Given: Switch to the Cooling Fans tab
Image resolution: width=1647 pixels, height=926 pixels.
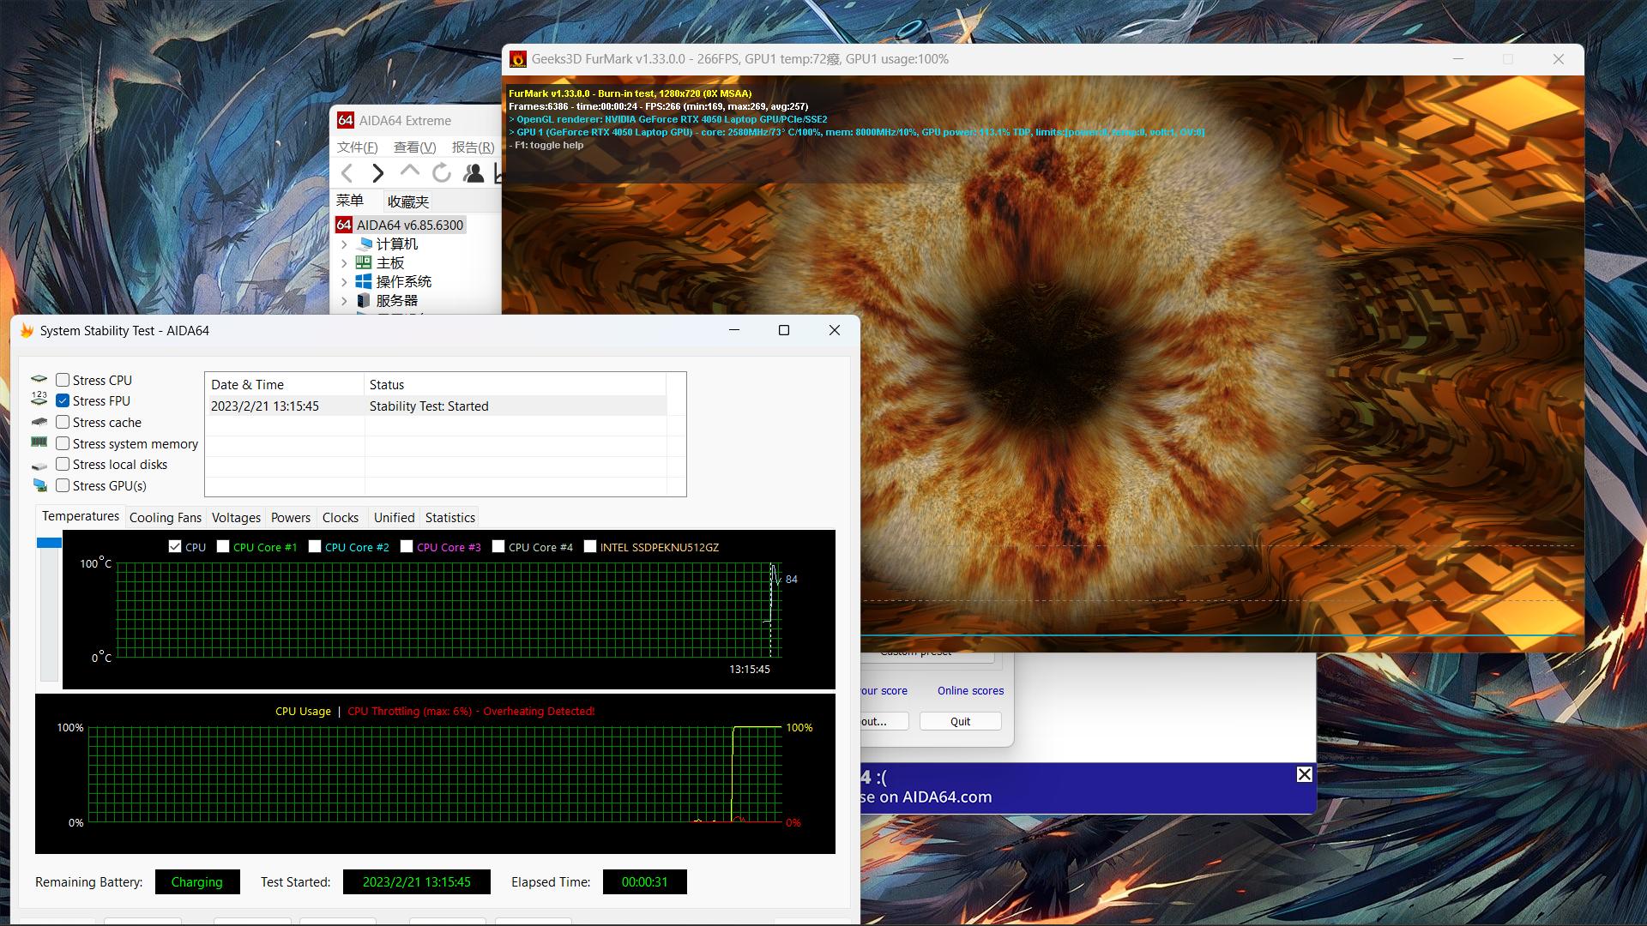Looking at the screenshot, I should [x=165, y=518].
